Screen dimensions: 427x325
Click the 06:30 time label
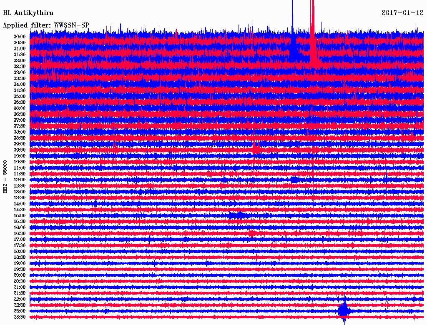[20, 114]
